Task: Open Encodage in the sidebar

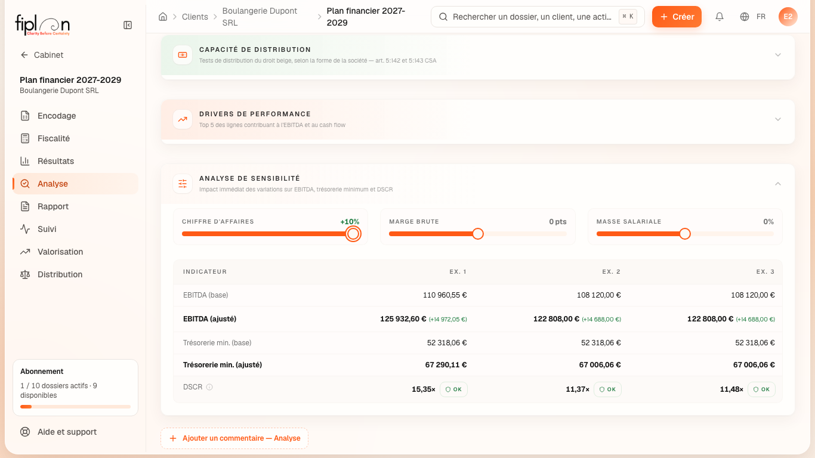Action: coord(75,116)
